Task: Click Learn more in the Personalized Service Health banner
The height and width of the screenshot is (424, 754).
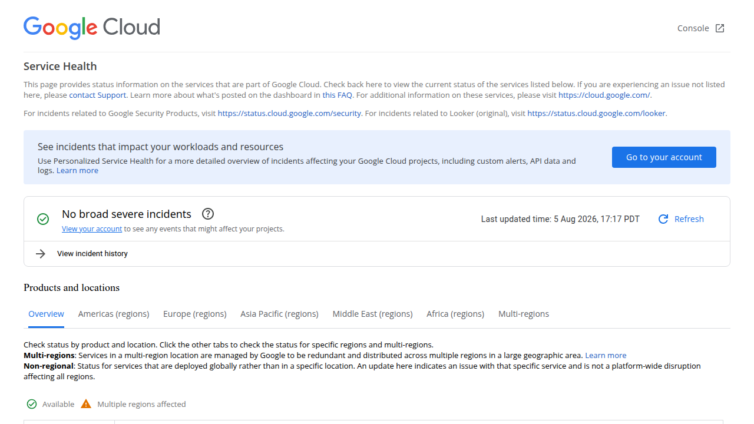Action: [x=77, y=171]
